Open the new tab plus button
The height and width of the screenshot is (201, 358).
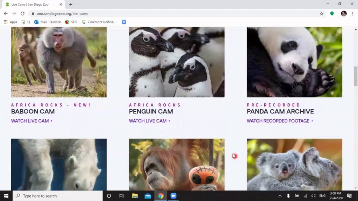click(x=71, y=4)
